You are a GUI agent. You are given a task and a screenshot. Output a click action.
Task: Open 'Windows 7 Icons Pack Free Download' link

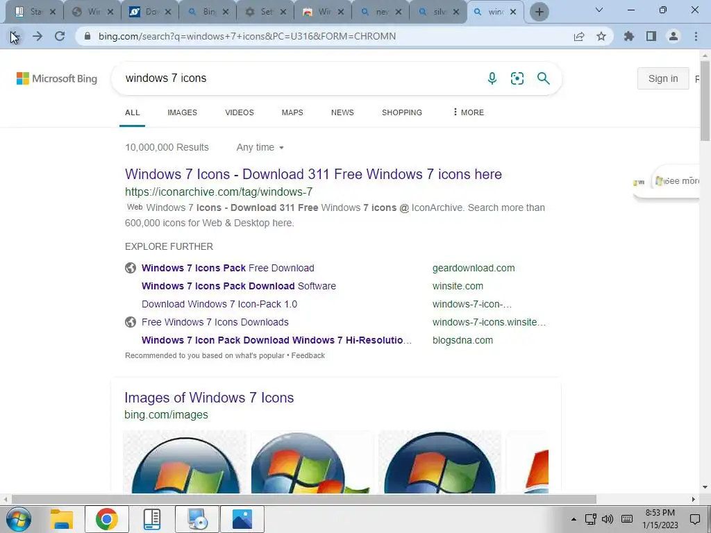coord(228,268)
